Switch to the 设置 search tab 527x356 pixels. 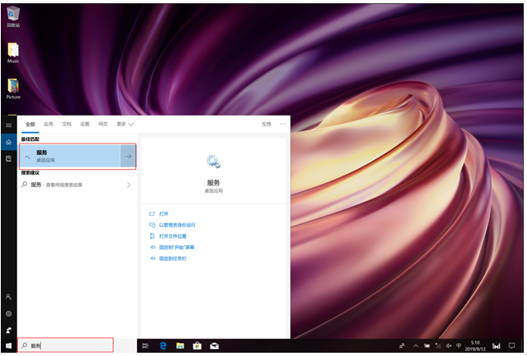[x=84, y=124]
